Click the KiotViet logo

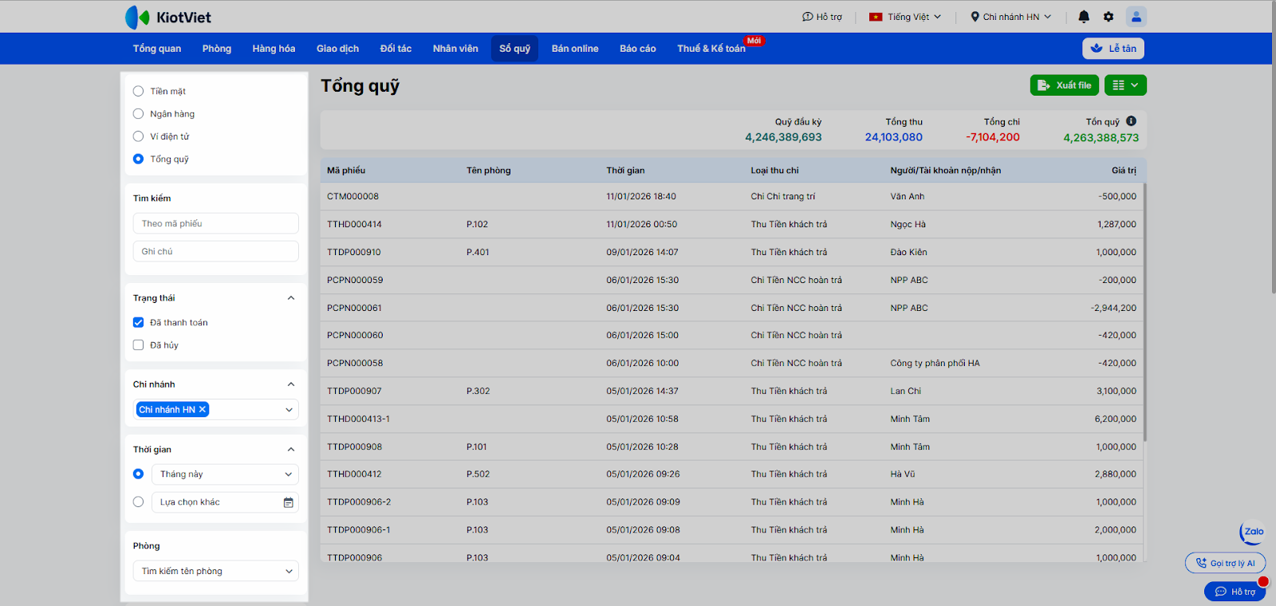coord(168,17)
